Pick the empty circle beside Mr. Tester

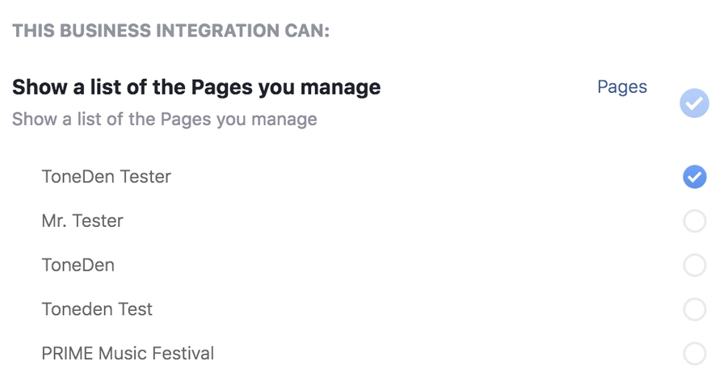click(x=694, y=221)
